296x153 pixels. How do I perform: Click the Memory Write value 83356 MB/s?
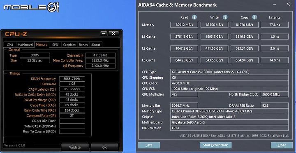(215, 25)
